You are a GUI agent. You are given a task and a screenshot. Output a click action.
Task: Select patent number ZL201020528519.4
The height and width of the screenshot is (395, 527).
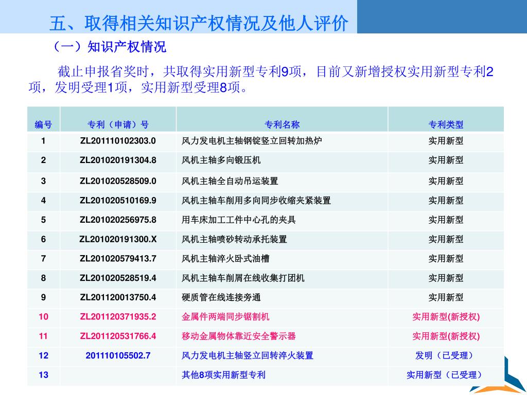(x=118, y=278)
